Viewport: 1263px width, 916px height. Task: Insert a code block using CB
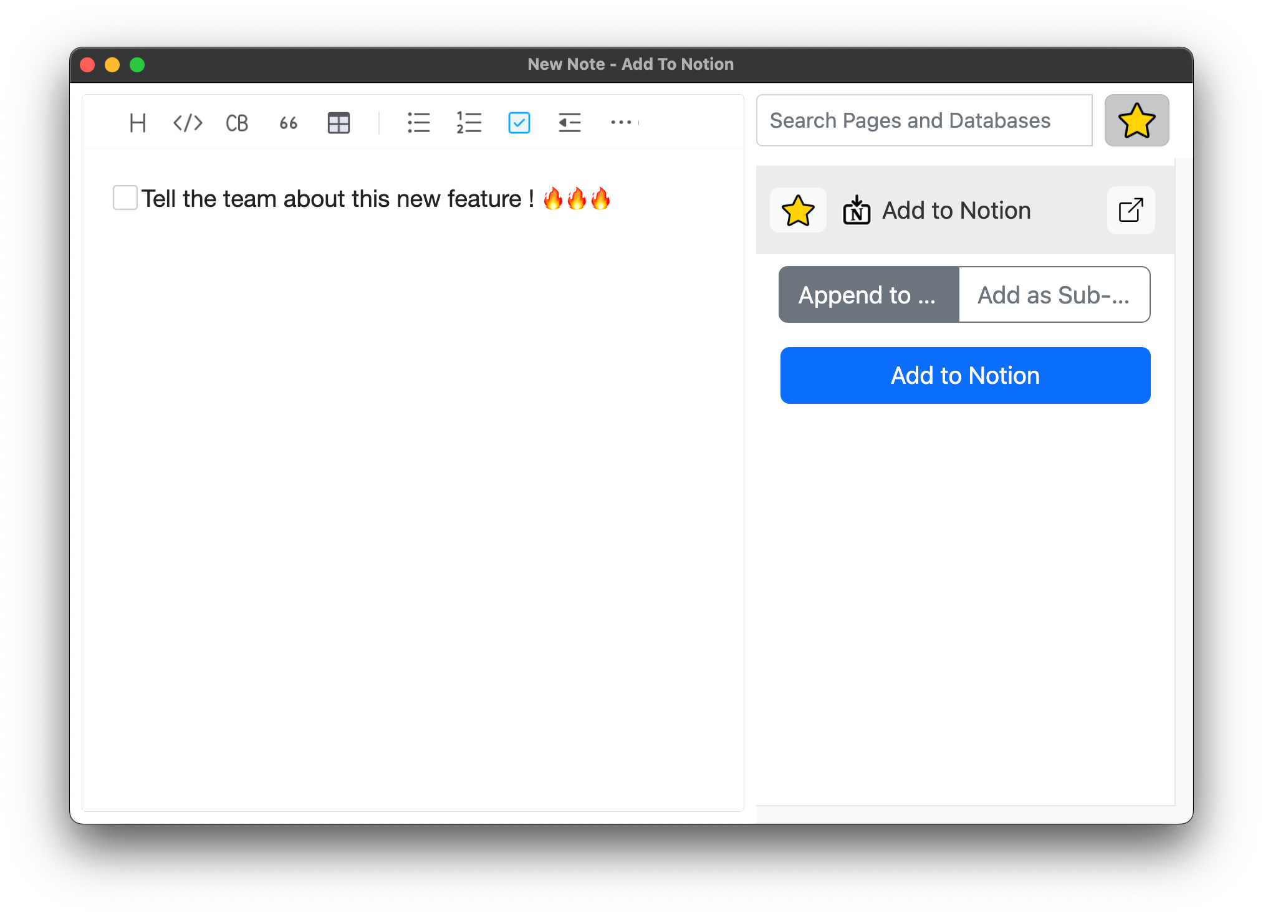click(x=237, y=123)
